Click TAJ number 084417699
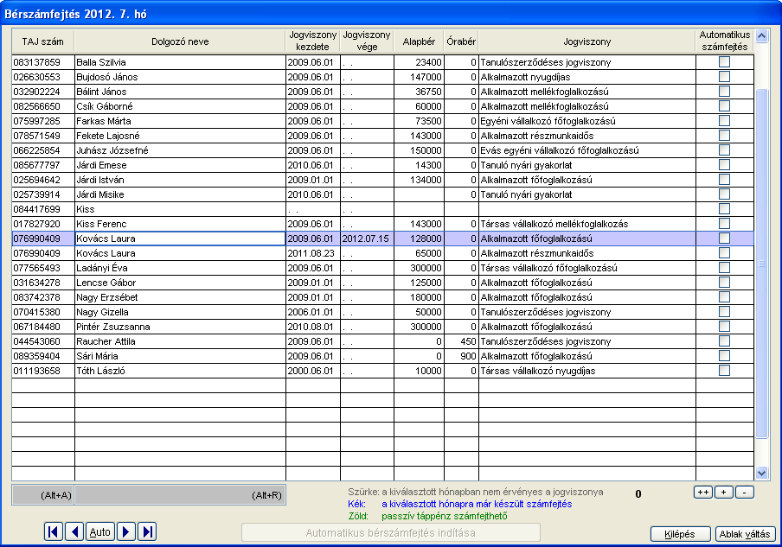Viewport: 782px width, 547px height. point(43,209)
